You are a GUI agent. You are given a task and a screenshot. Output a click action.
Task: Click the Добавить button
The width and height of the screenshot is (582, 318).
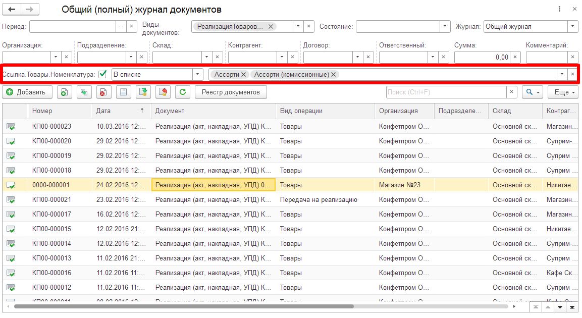tap(27, 92)
